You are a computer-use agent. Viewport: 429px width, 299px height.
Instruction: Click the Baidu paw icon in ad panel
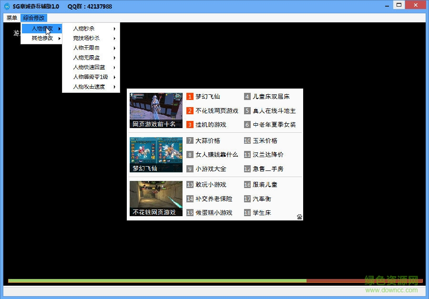299,217
